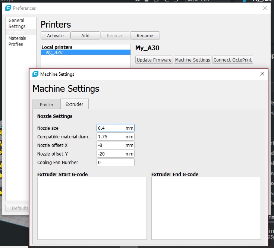
Task: Open Machine Settings from Preferences
Action: click(192, 60)
